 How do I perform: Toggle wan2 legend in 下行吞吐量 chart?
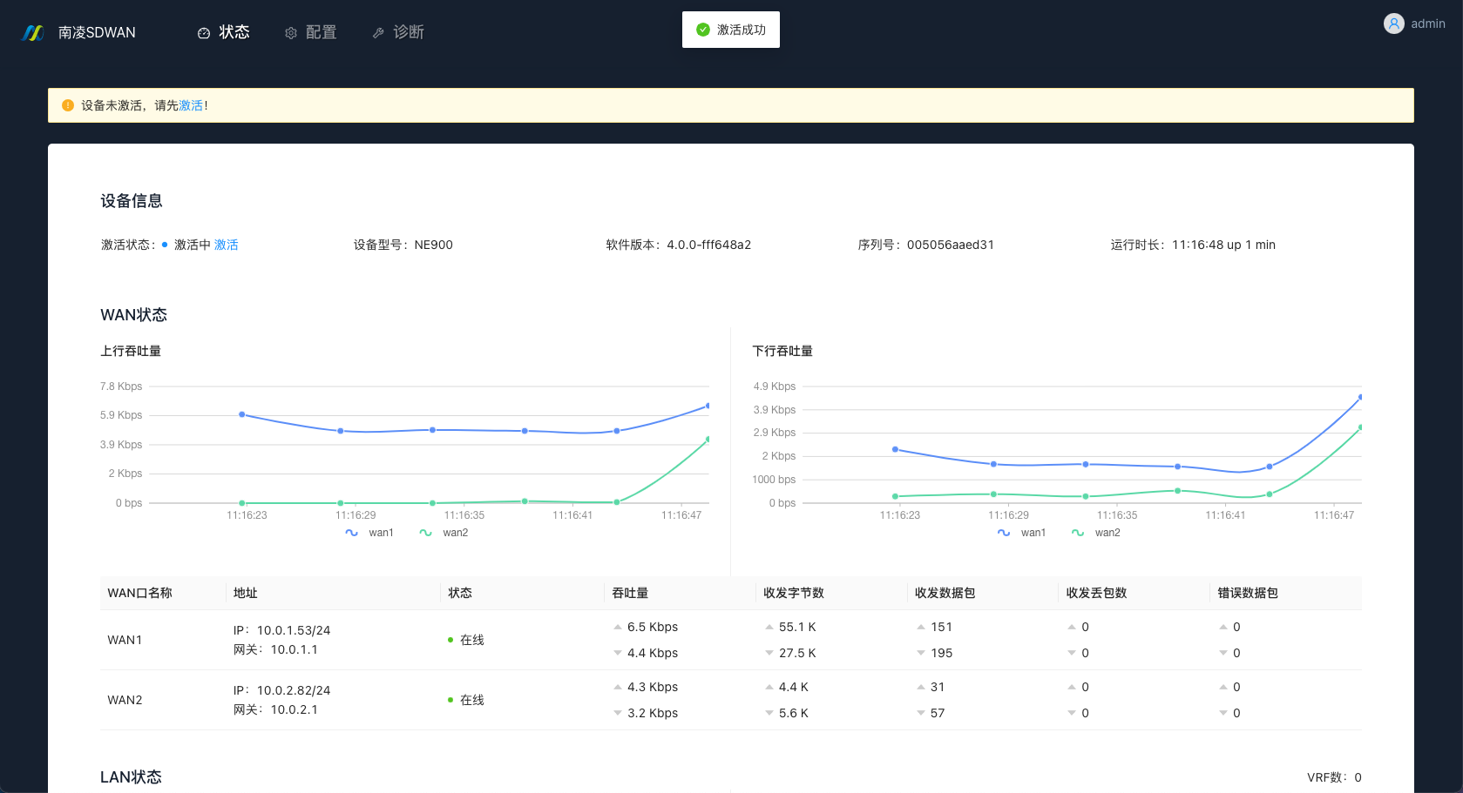(1096, 533)
